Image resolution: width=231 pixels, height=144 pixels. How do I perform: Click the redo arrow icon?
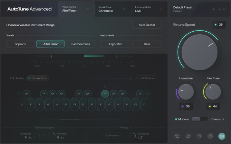[x=188, y=136]
